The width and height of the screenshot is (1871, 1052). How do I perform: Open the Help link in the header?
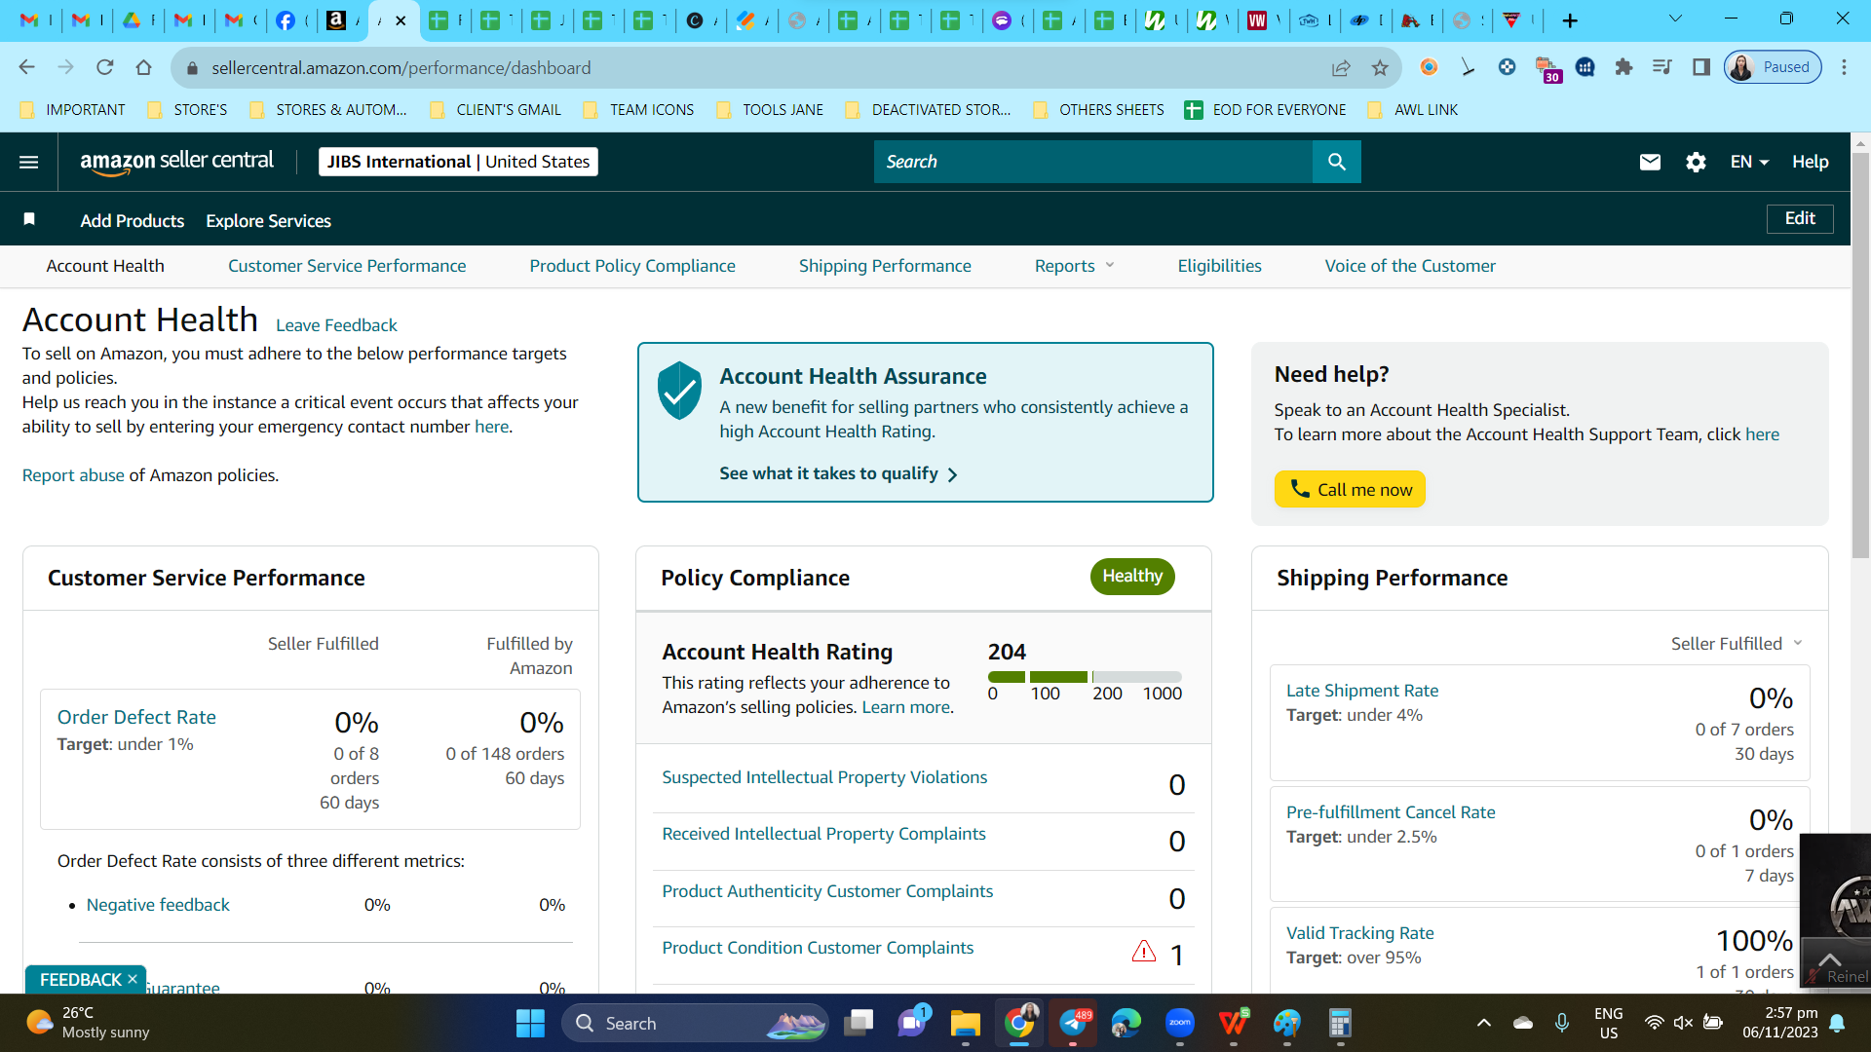tap(1810, 162)
